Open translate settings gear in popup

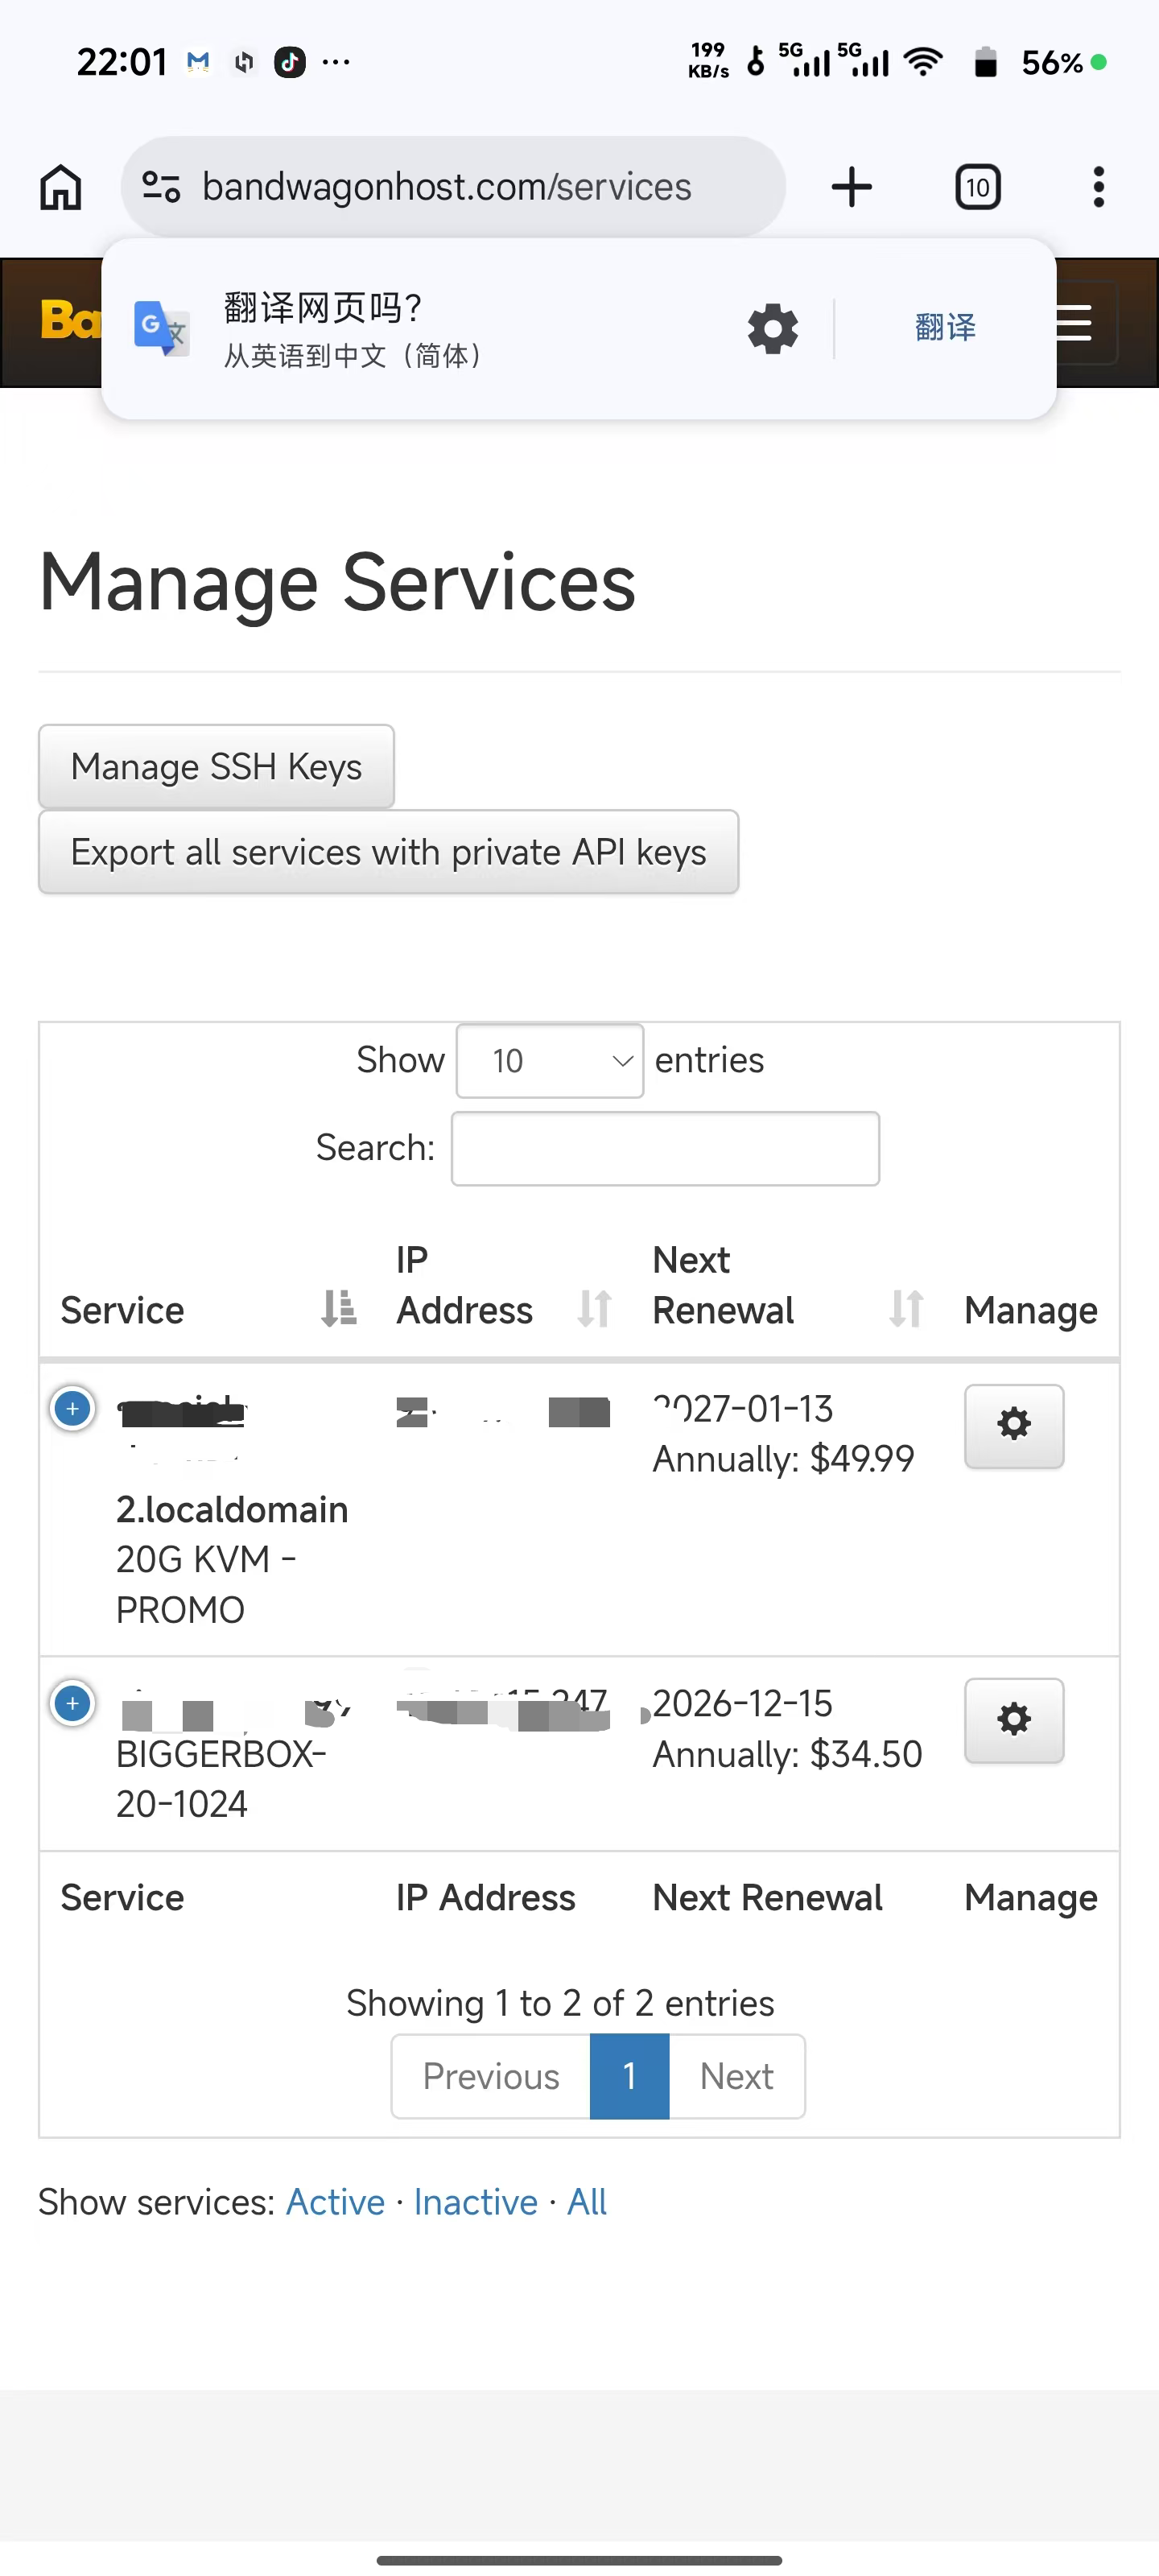(773, 328)
